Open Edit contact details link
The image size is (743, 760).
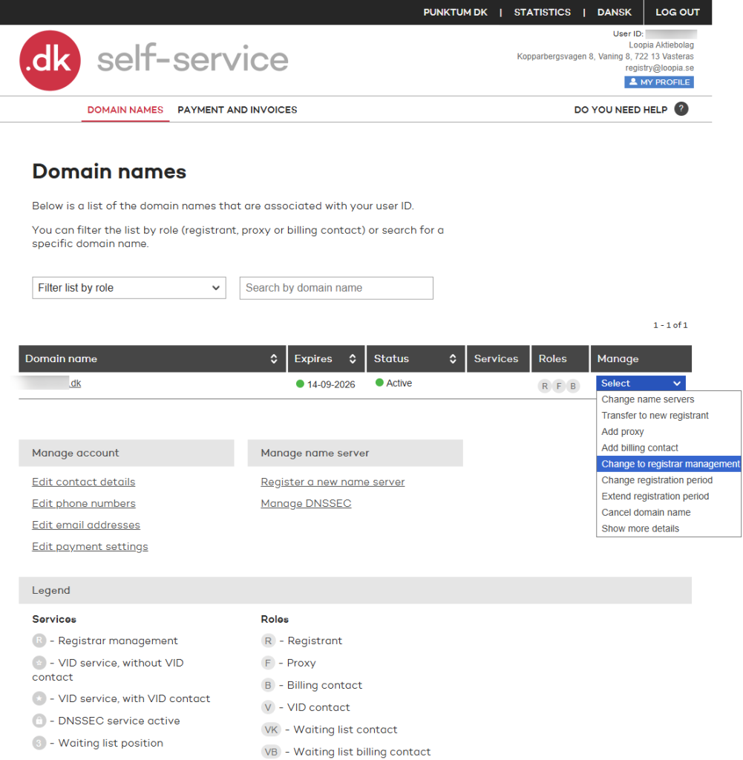pyautogui.click(x=83, y=482)
